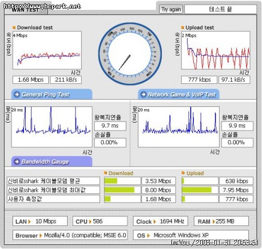Click the 신비로sshark 케이블모뎀 최대값 row label
This screenshot has height=249, width=262.
click(53, 190)
